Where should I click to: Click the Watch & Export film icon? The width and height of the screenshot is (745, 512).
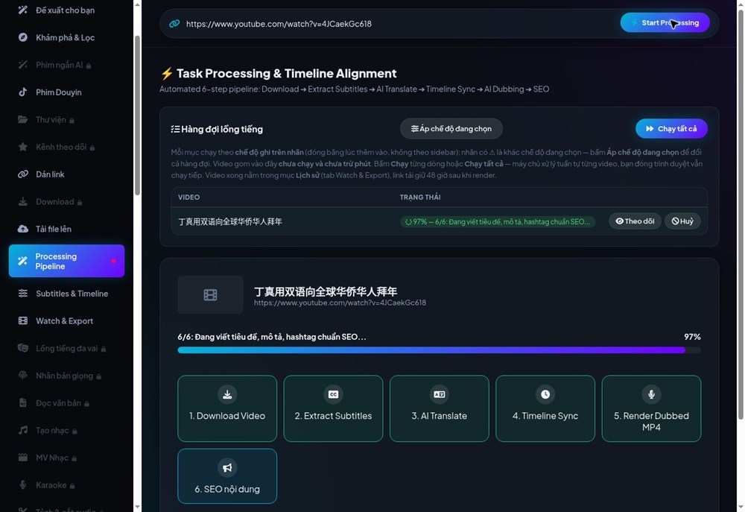pyautogui.click(x=23, y=321)
